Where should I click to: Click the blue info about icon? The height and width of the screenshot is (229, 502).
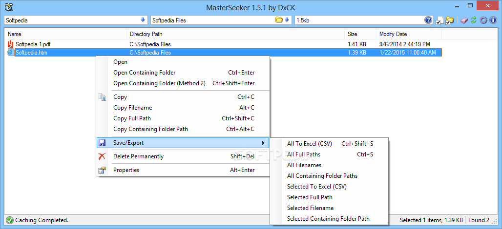(493, 20)
